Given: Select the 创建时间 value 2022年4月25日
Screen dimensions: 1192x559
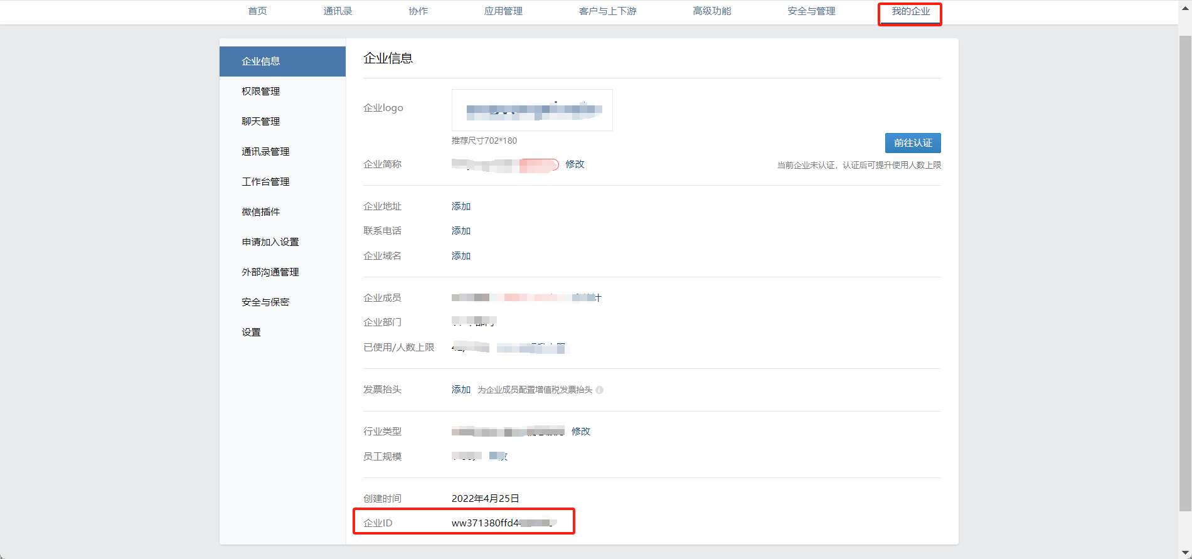Looking at the screenshot, I should (486, 499).
